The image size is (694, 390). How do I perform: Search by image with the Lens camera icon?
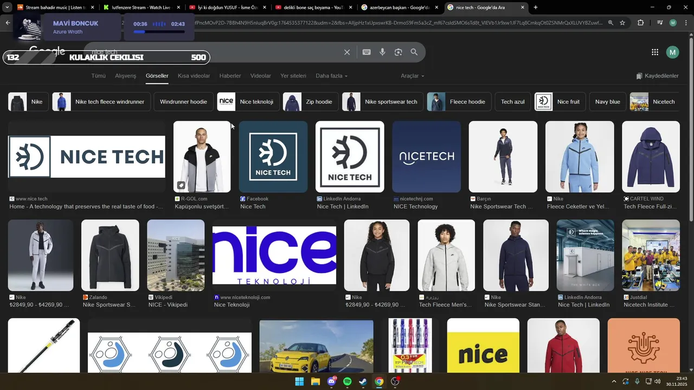tap(399, 52)
